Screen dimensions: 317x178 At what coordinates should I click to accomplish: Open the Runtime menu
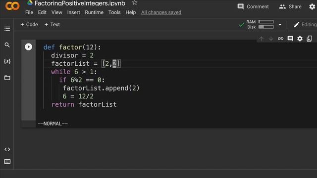94,12
